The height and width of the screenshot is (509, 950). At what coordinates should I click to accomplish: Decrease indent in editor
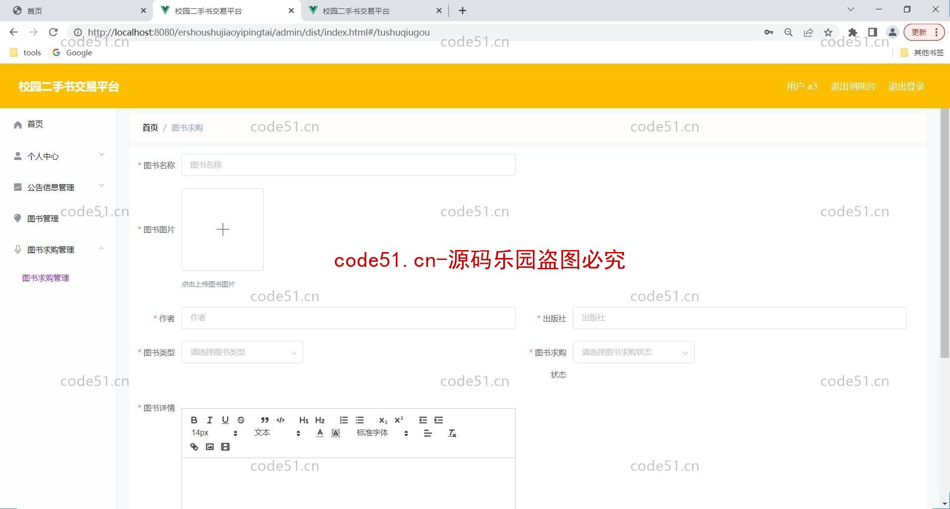pos(423,420)
